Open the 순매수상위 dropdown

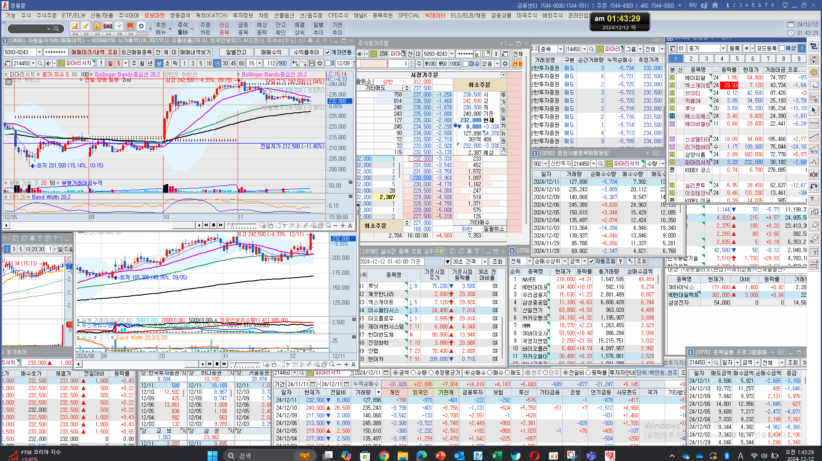click(565, 261)
